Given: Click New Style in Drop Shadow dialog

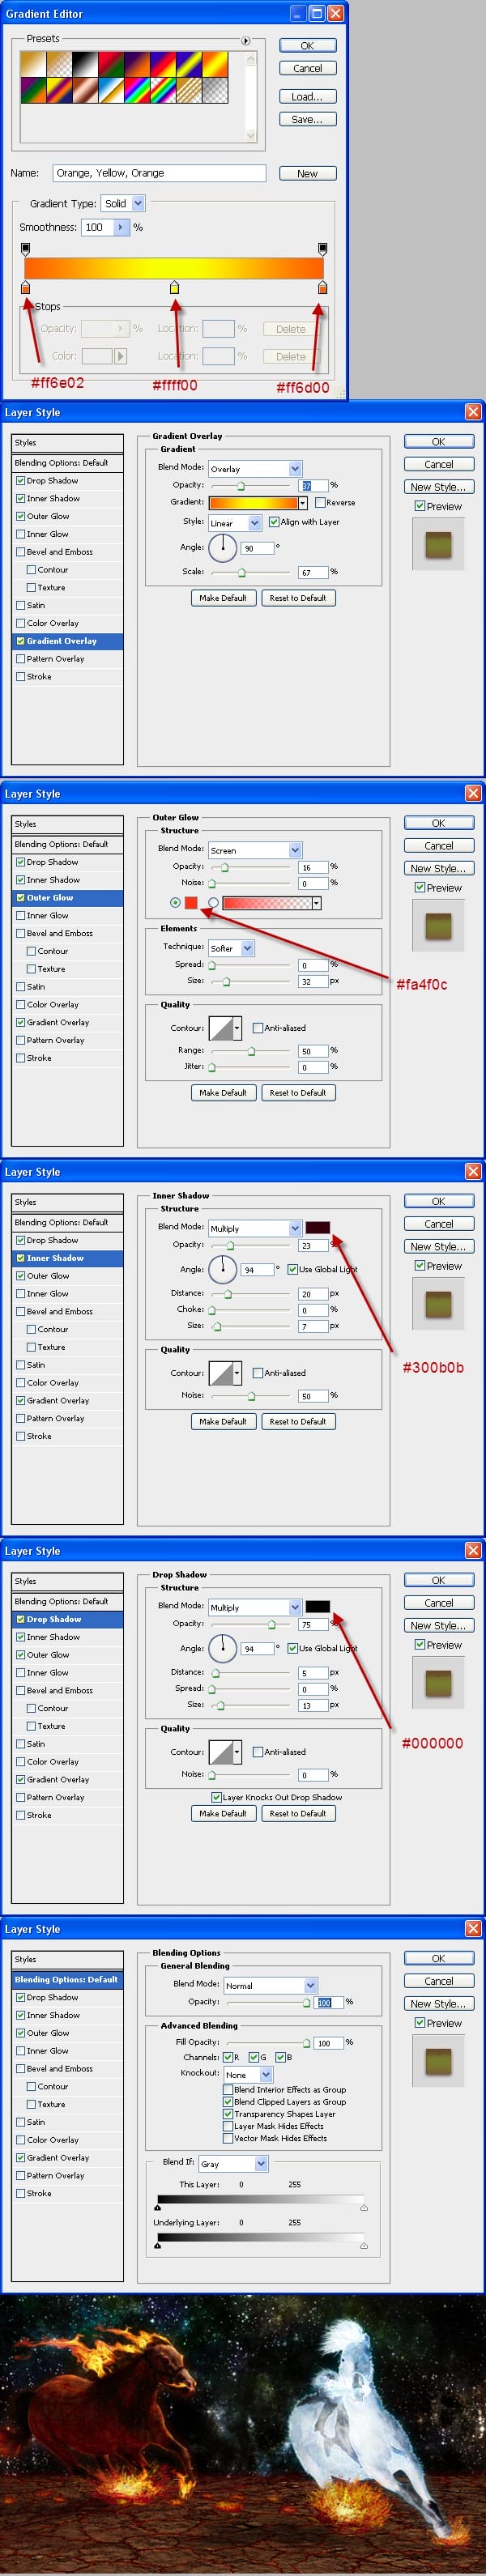Looking at the screenshot, I should point(438,1625).
